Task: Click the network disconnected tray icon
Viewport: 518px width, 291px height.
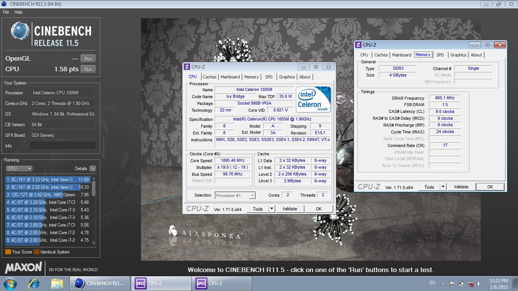Action: [x=471, y=283]
